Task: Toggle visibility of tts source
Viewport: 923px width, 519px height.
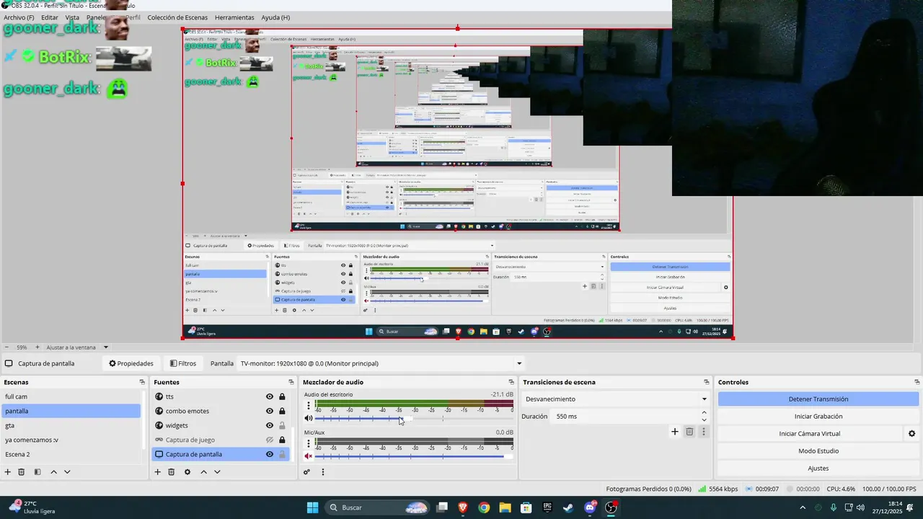Action: tap(270, 396)
